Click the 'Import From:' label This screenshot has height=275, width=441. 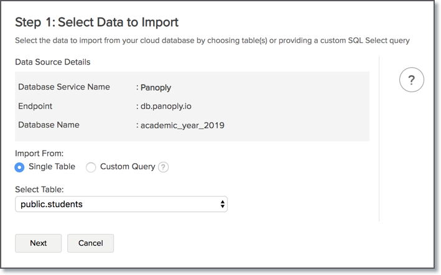(x=39, y=152)
